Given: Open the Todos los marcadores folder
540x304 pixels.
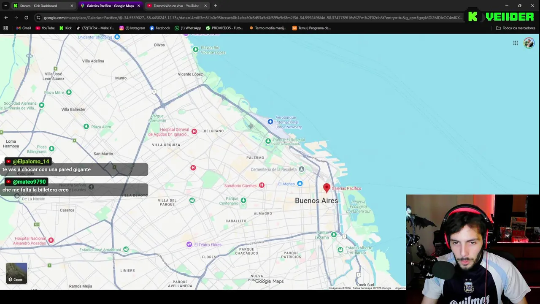Looking at the screenshot, I should click(516, 28).
